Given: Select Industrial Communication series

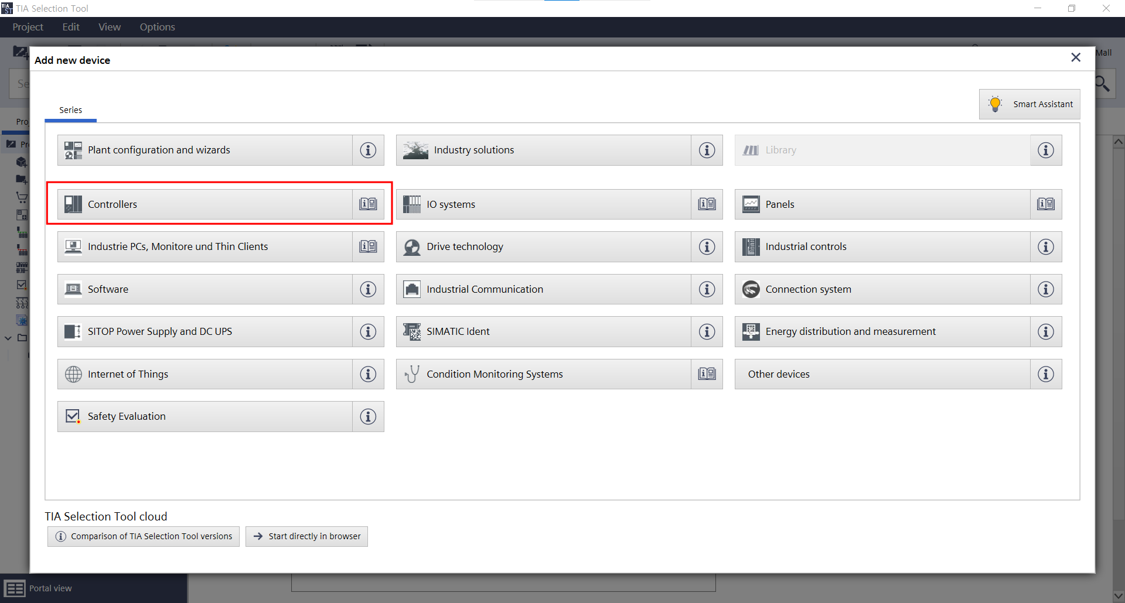Looking at the screenshot, I should tap(544, 289).
